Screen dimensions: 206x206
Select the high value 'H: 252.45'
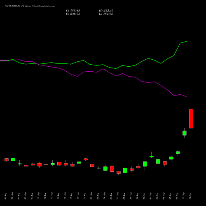pos(106,11)
